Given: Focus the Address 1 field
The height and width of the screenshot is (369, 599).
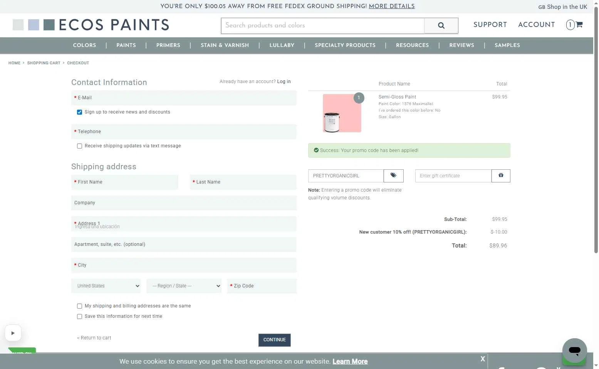Looking at the screenshot, I should pyautogui.click(x=184, y=224).
